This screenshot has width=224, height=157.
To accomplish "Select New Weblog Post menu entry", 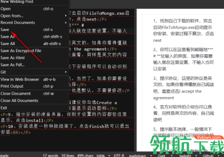I will (34, 2).
